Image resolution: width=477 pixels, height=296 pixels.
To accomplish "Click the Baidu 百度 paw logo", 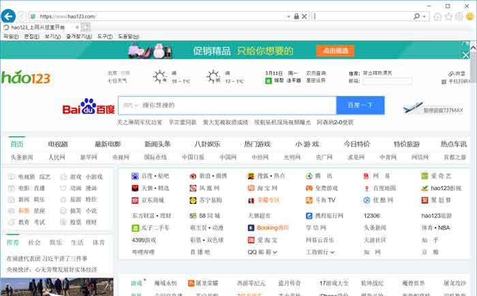I will [x=89, y=106].
